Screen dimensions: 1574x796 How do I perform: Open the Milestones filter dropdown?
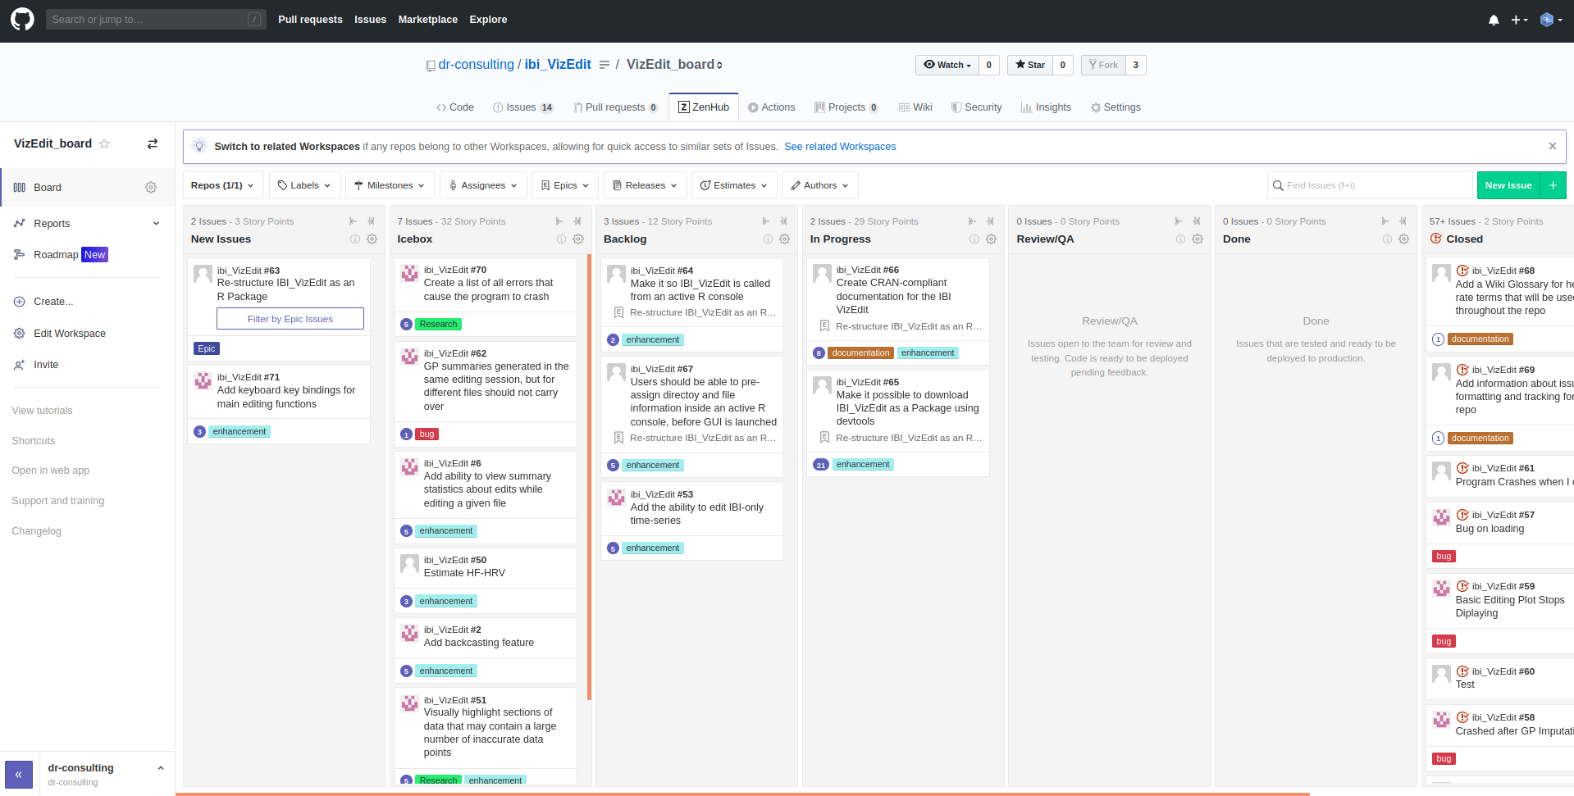click(390, 185)
